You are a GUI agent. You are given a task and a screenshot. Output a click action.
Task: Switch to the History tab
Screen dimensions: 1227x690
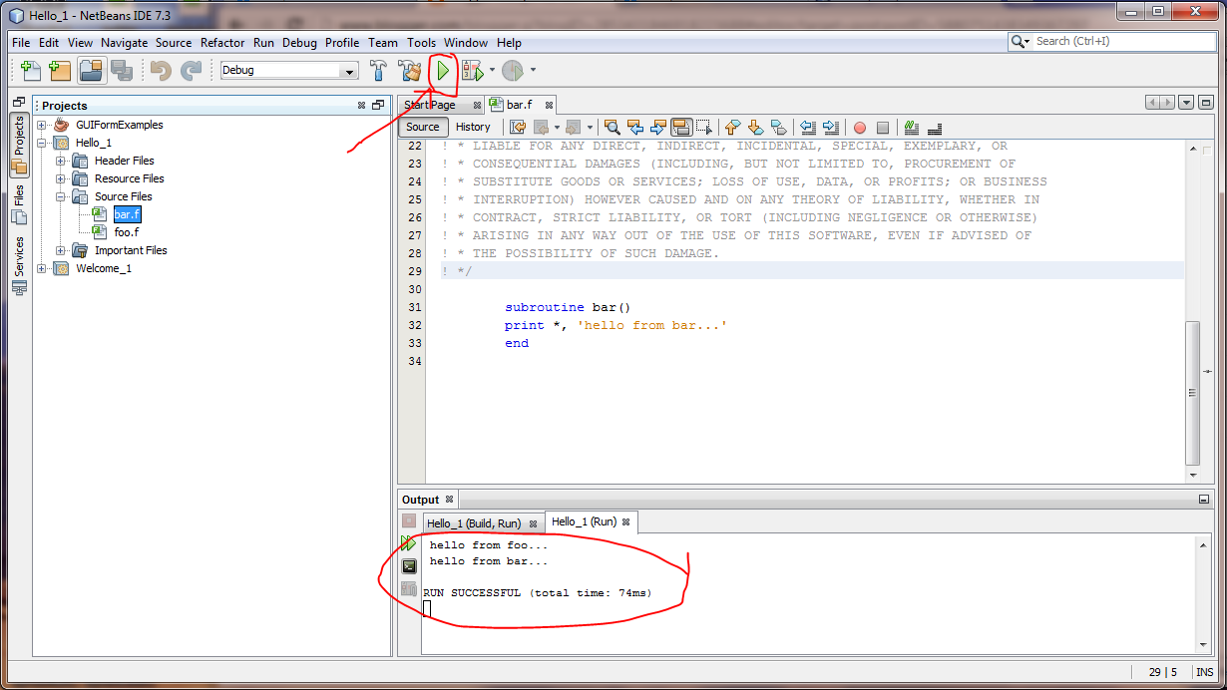tap(473, 127)
